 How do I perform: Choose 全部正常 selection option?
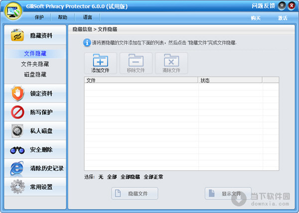click(153, 177)
